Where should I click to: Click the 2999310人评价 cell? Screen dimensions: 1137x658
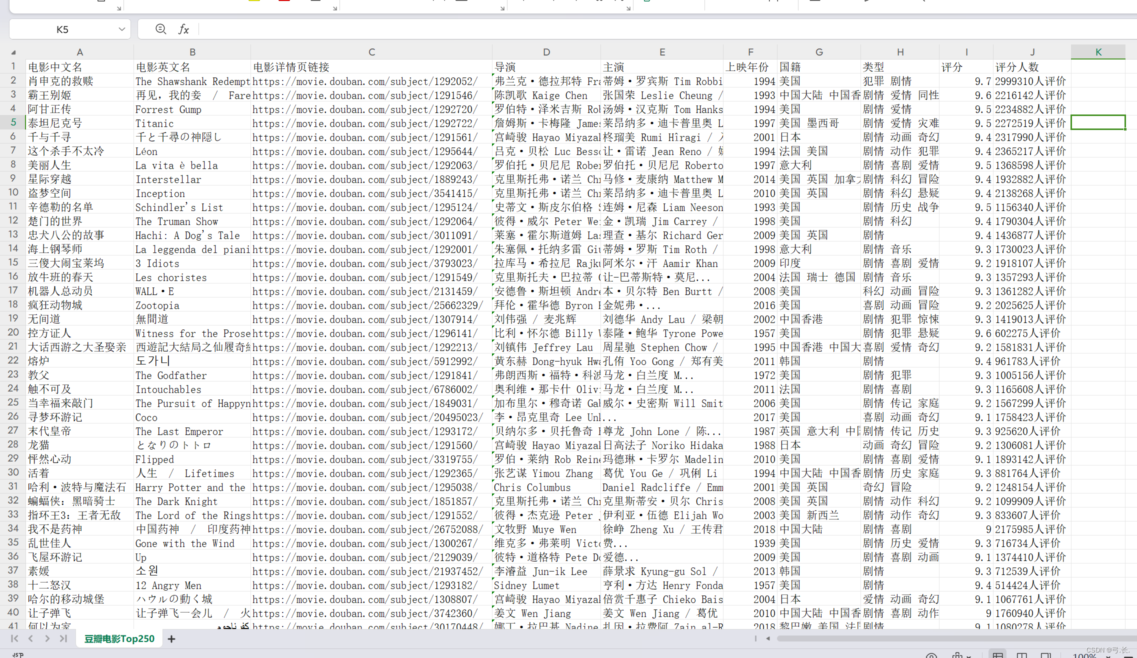[1032, 81]
